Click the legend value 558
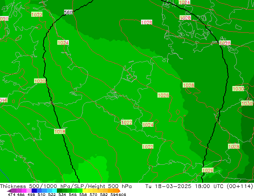The image size is (254, 196). [x=83, y=194]
